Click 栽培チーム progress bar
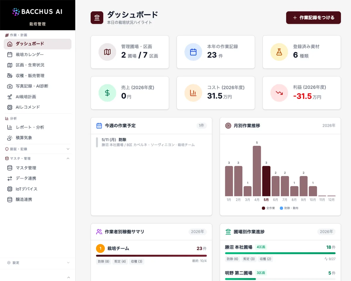The width and height of the screenshot is (351, 281). click(151, 256)
